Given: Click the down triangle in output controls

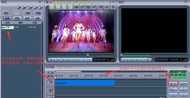Looking at the screenshot, I should pyautogui.click(x=145, y=60).
